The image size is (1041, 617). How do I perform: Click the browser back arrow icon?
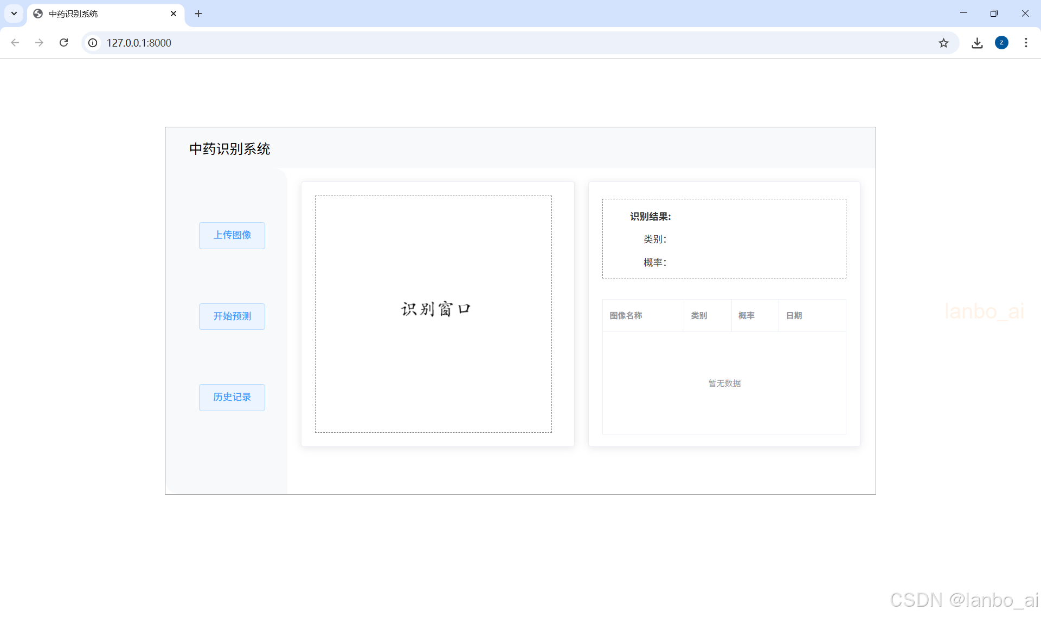15,43
